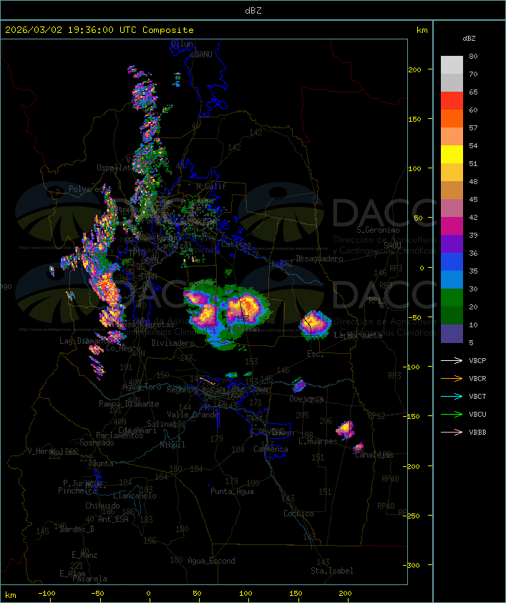The height and width of the screenshot is (603, 506).
Task: Click the VBCP legend label
Action: 477,360
